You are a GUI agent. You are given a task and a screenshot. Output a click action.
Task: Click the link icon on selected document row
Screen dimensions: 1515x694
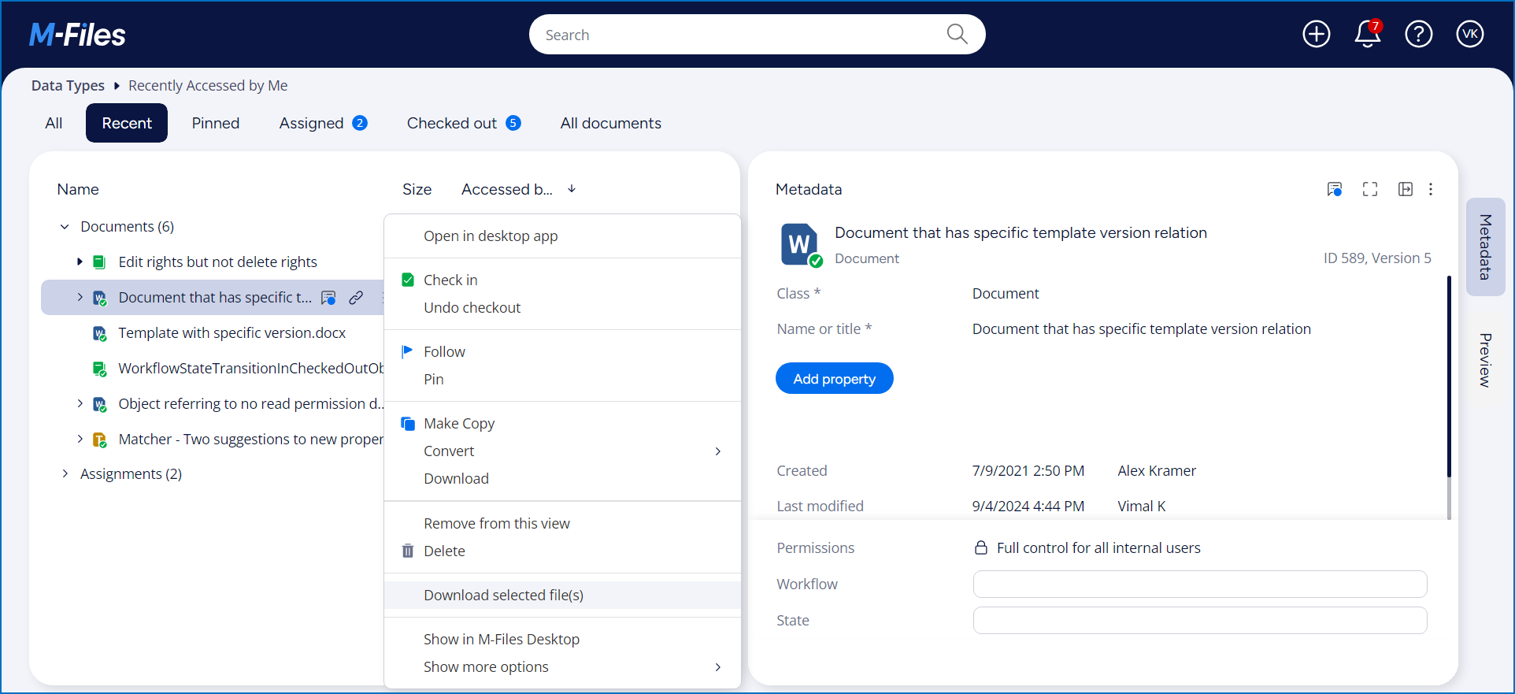click(356, 298)
